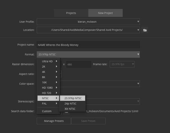Choose the Custom format option
The width and height of the screenshot is (170, 133).
pyautogui.click(x=48, y=111)
